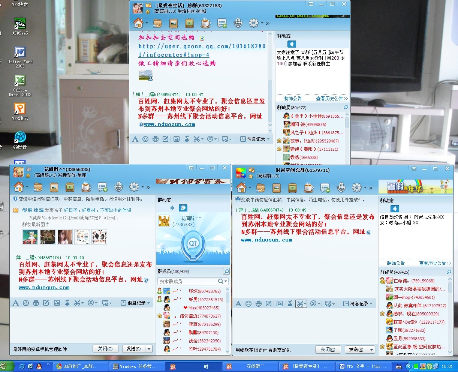Screen dimensions: 458x372
Task: Open 查看历史公告>> link in 最爱夜生活 window
Action: coord(332,99)
